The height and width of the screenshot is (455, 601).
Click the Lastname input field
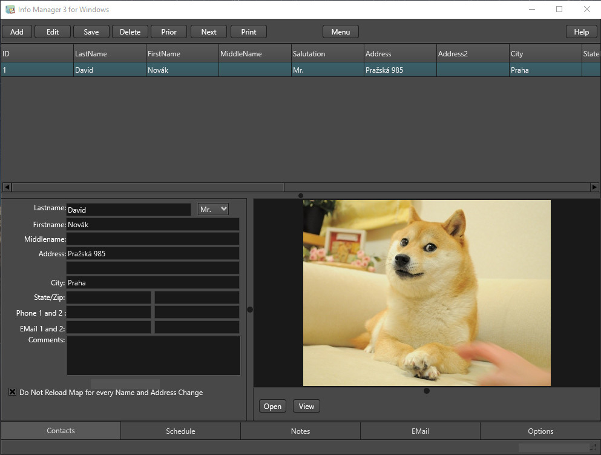pyautogui.click(x=128, y=210)
